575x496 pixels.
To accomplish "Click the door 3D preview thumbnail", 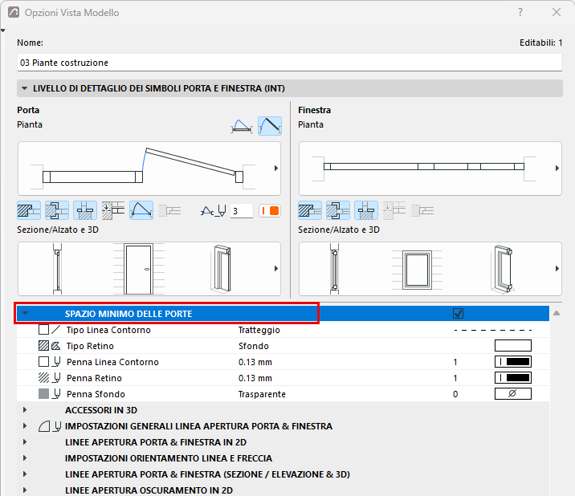I will [221, 269].
